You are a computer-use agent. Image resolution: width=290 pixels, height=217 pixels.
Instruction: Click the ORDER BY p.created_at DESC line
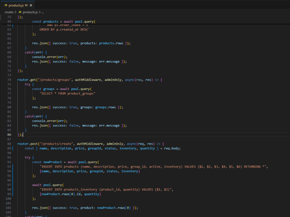click(x=64, y=30)
